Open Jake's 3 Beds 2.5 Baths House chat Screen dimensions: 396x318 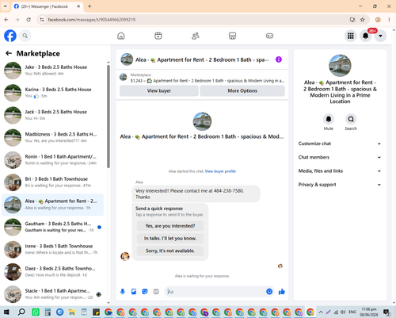[x=53, y=71]
